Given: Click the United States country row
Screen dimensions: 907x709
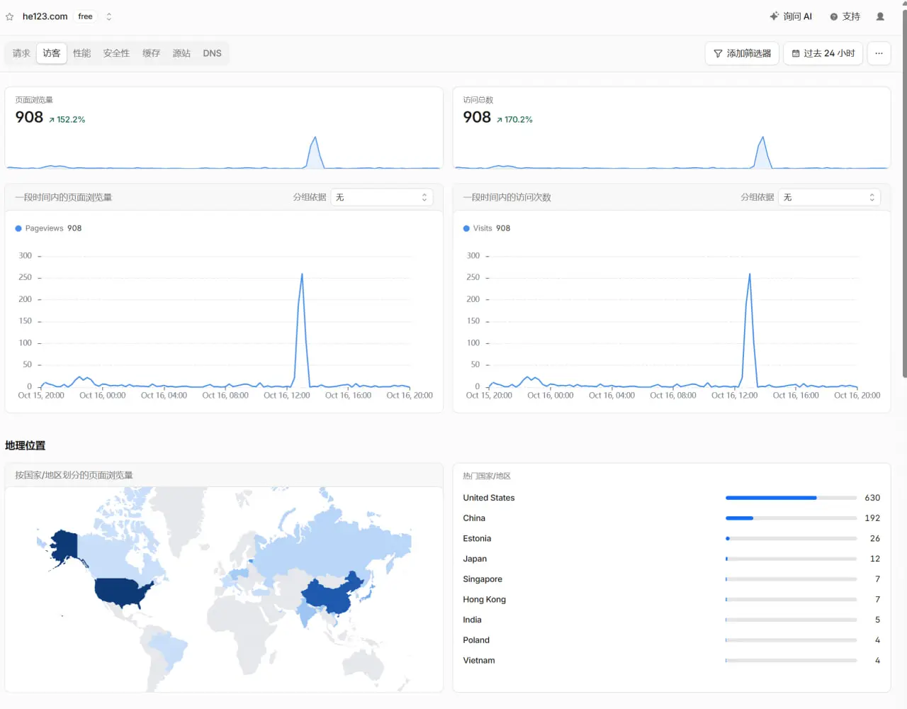Looking at the screenshot, I should point(672,498).
